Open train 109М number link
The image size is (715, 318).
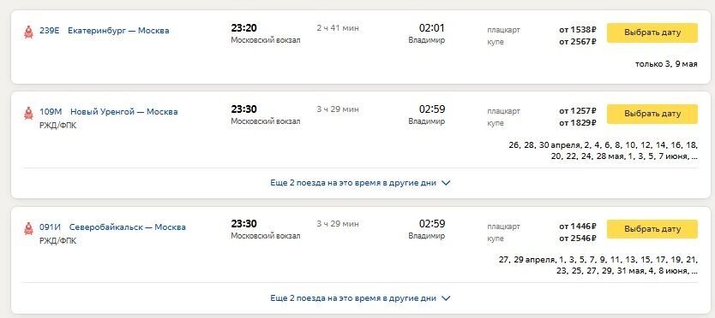pyautogui.click(x=51, y=112)
